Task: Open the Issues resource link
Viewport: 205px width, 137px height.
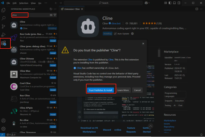Action: [167, 124]
